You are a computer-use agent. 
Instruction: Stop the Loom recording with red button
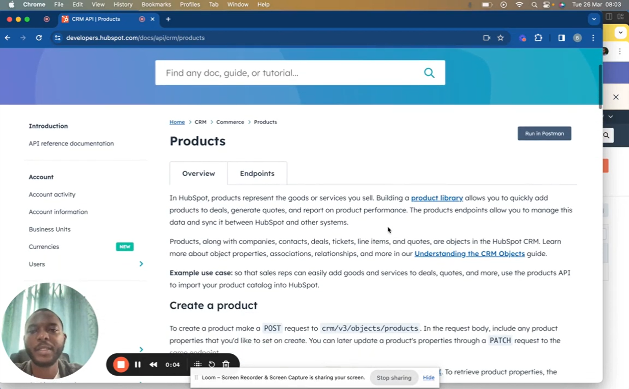[121, 364]
